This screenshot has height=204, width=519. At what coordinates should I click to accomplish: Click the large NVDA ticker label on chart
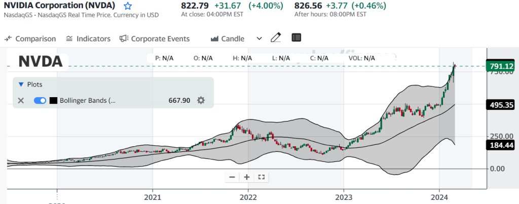point(41,61)
